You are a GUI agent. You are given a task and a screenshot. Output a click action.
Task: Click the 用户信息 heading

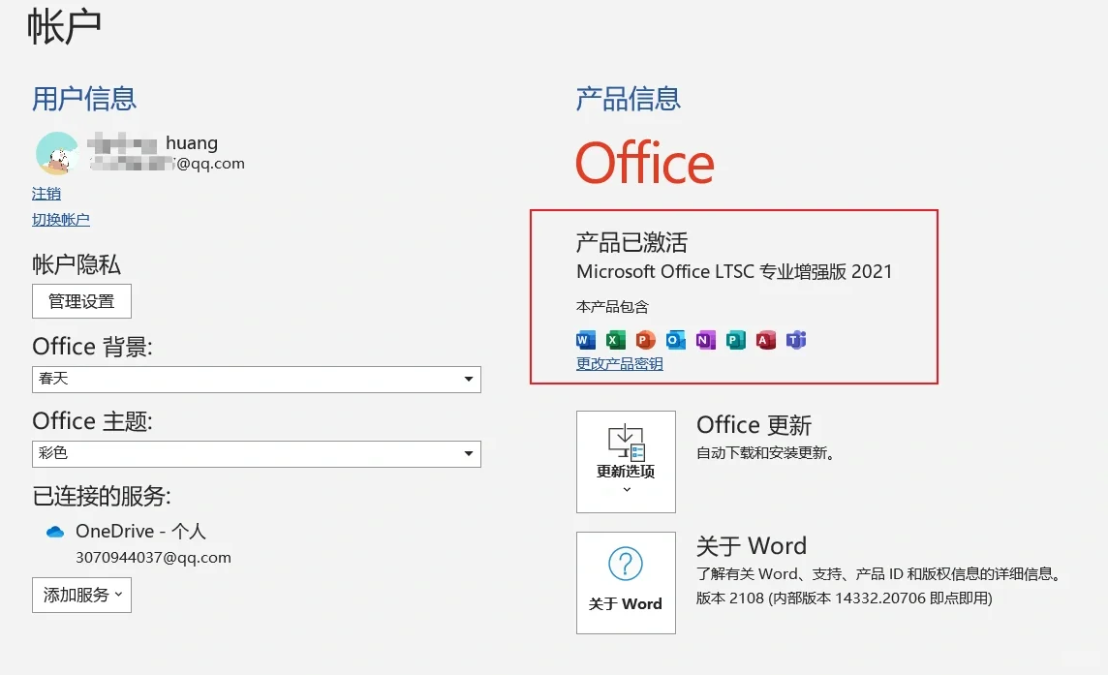[x=84, y=98]
